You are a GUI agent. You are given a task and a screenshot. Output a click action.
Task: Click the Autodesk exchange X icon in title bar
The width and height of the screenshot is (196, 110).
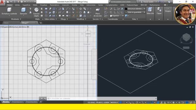coord(159,2)
